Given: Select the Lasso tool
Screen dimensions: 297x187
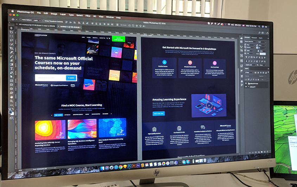Looking at the screenshot, I should 11,40.
